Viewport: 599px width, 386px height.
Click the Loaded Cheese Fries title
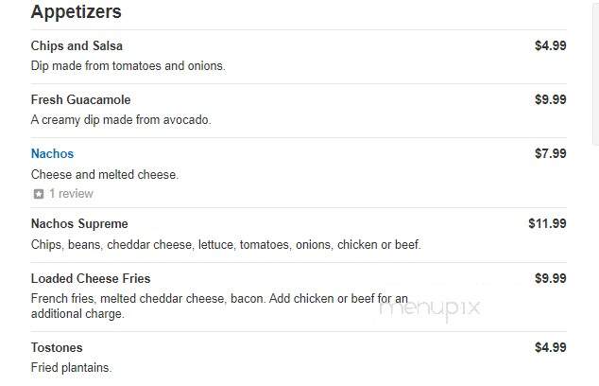91,278
